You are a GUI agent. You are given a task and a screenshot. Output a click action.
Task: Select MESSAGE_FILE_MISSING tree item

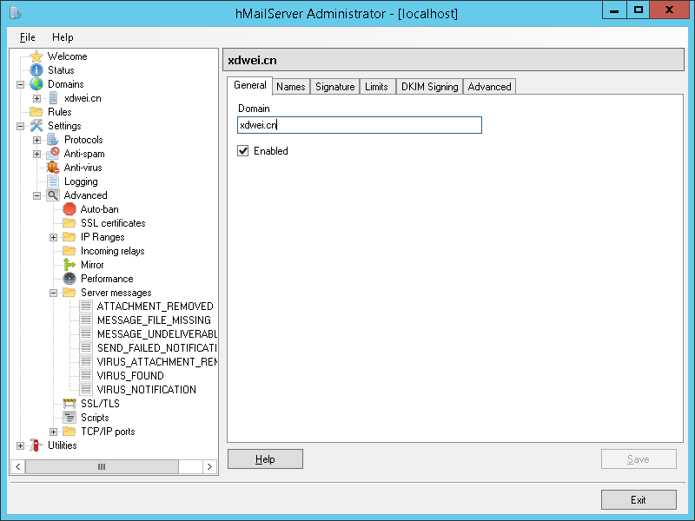(154, 320)
